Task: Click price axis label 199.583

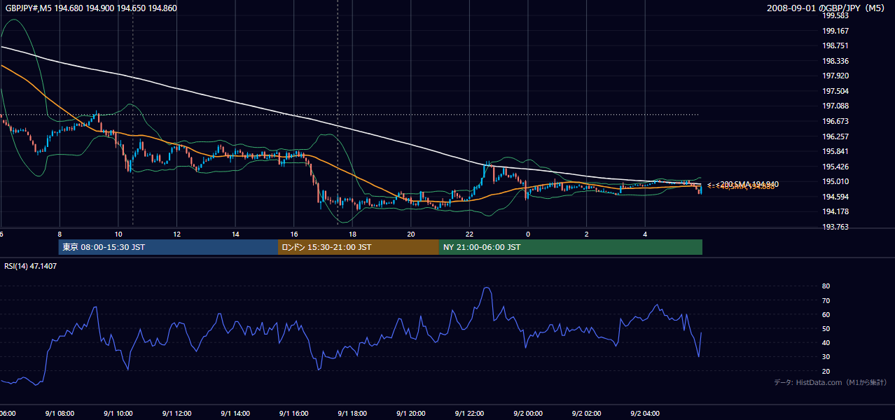Action: pos(835,15)
